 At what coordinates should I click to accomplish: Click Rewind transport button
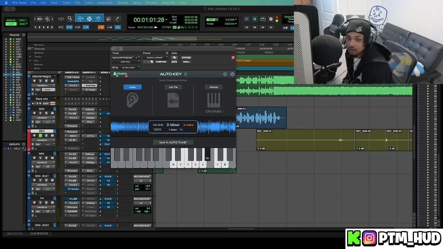(x=254, y=27)
